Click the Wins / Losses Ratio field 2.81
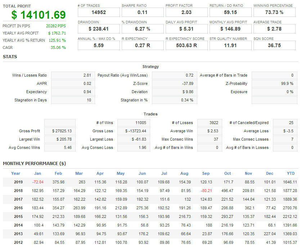This screenshot has width=301, height=251. 73,76
